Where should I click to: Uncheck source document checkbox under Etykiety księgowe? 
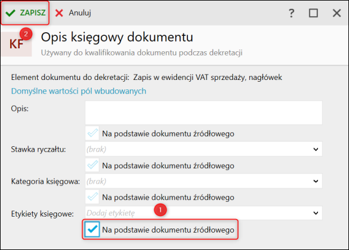[x=92, y=229]
